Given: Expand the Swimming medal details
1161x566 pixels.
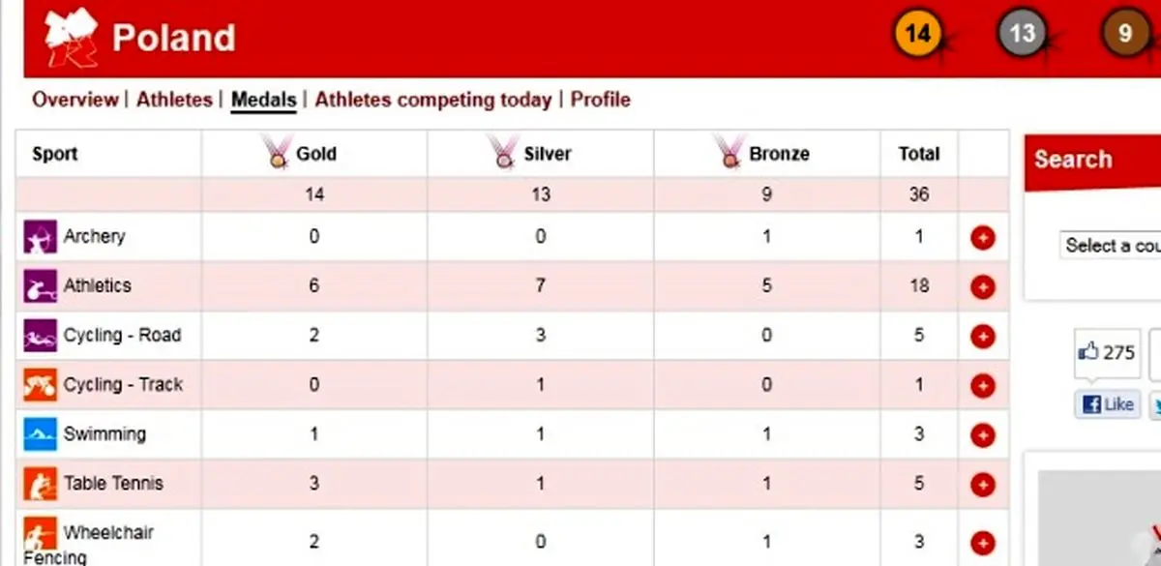Looking at the screenshot, I should 982,434.
